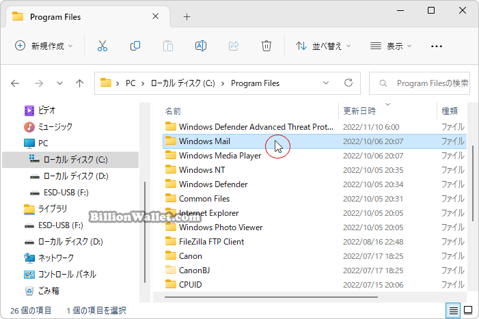Select ローカル ディスク (D:) under PC
The image size is (479, 319).
coord(70,176)
